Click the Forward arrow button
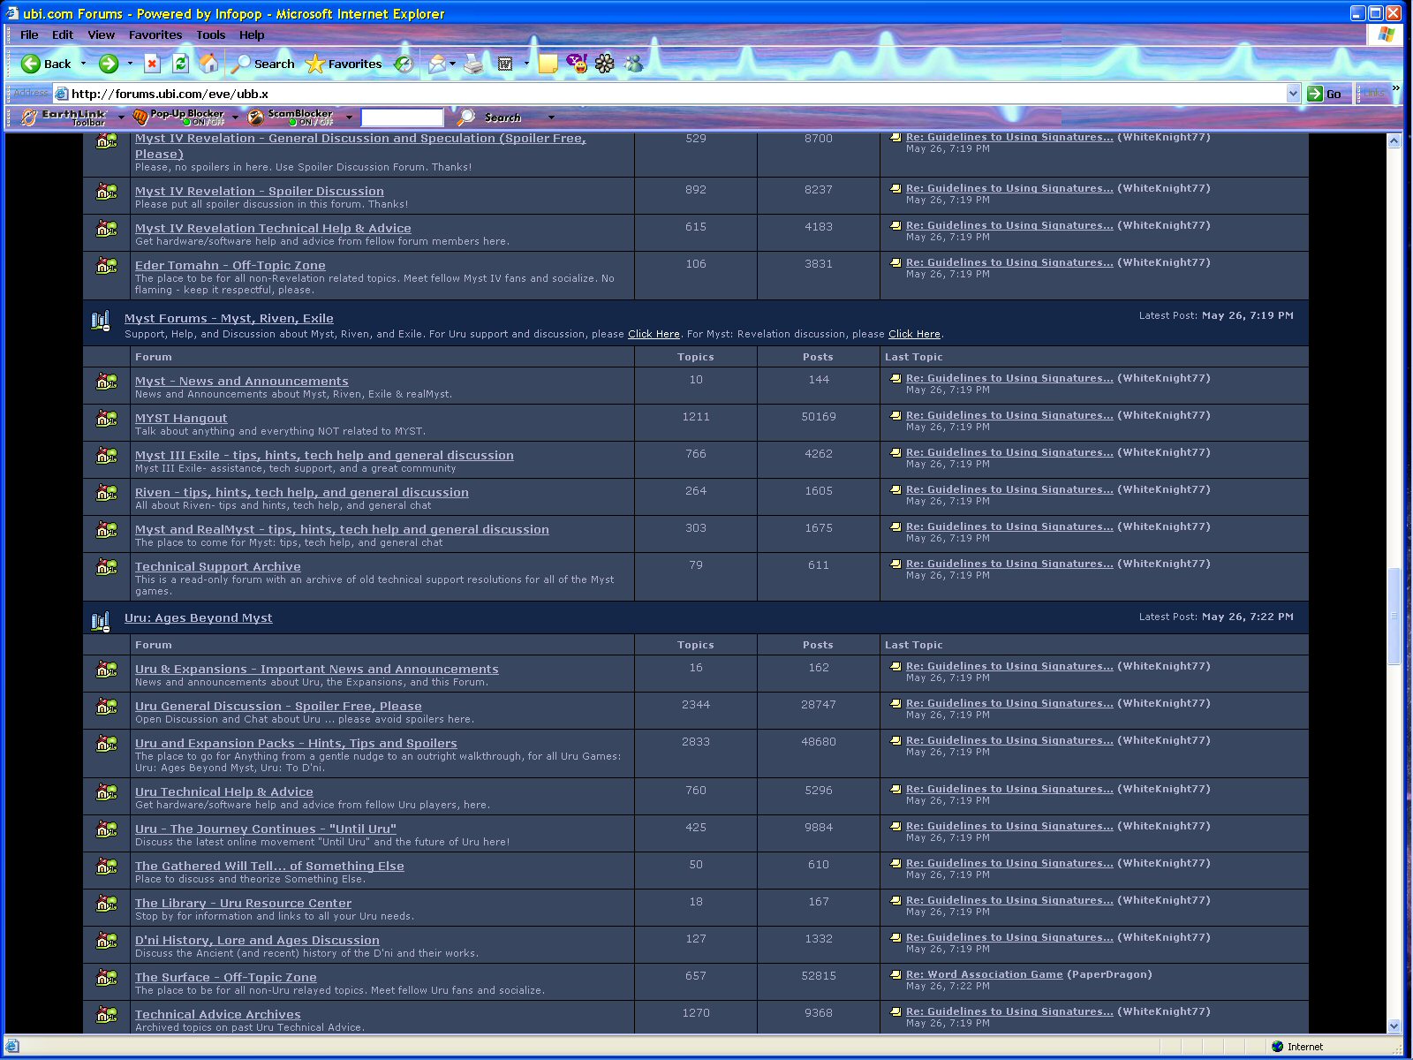This screenshot has width=1413, height=1060. [109, 64]
